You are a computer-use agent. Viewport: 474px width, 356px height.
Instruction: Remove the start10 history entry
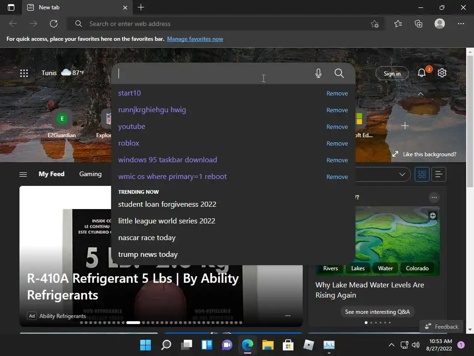pos(337,94)
